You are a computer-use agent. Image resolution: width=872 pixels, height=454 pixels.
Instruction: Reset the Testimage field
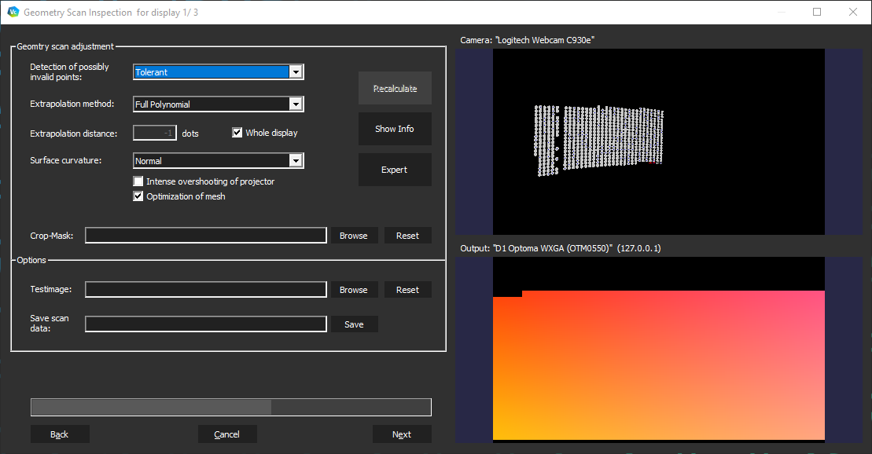(x=407, y=289)
